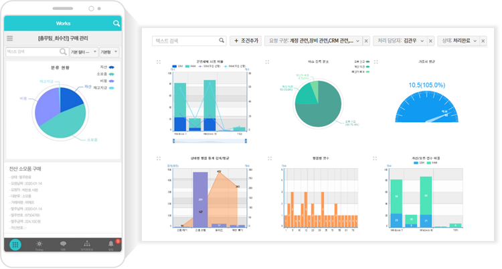This screenshot has height=269, width=502.
Task: Expand the 기본형 dropdown on mobile
Action: (108, 51)
